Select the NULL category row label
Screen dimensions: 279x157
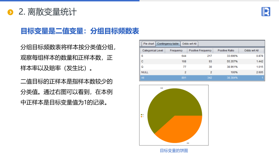pos(145,72)
